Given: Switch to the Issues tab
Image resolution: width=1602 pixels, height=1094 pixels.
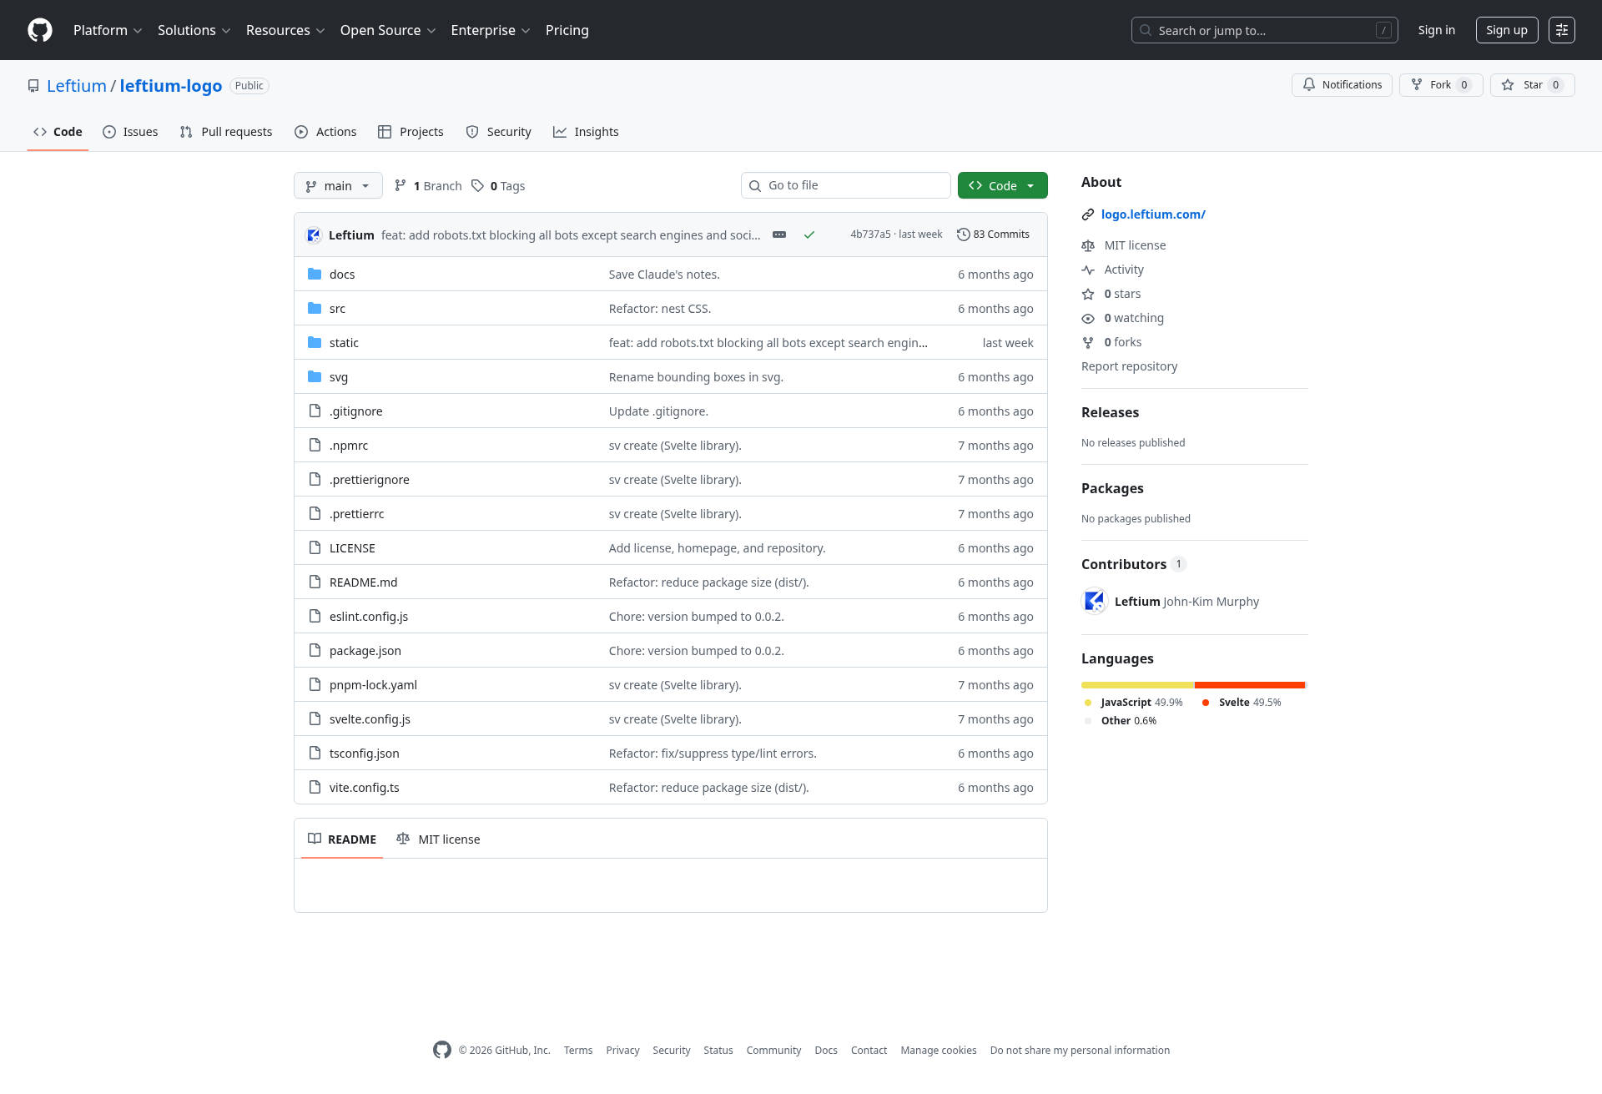Looking at the screenshot, I should pyautogui.click(x=130, y=132).
